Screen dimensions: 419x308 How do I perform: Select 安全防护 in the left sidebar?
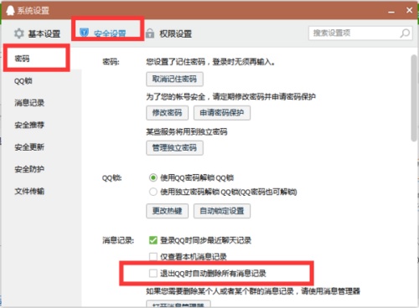tap(29, 169)
